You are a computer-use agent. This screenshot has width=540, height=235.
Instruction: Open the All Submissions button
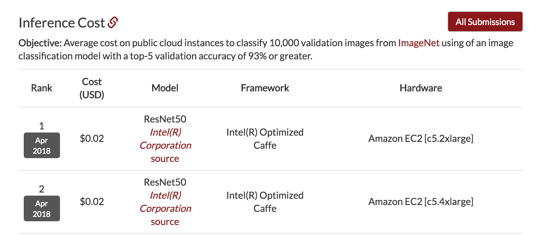485,22
